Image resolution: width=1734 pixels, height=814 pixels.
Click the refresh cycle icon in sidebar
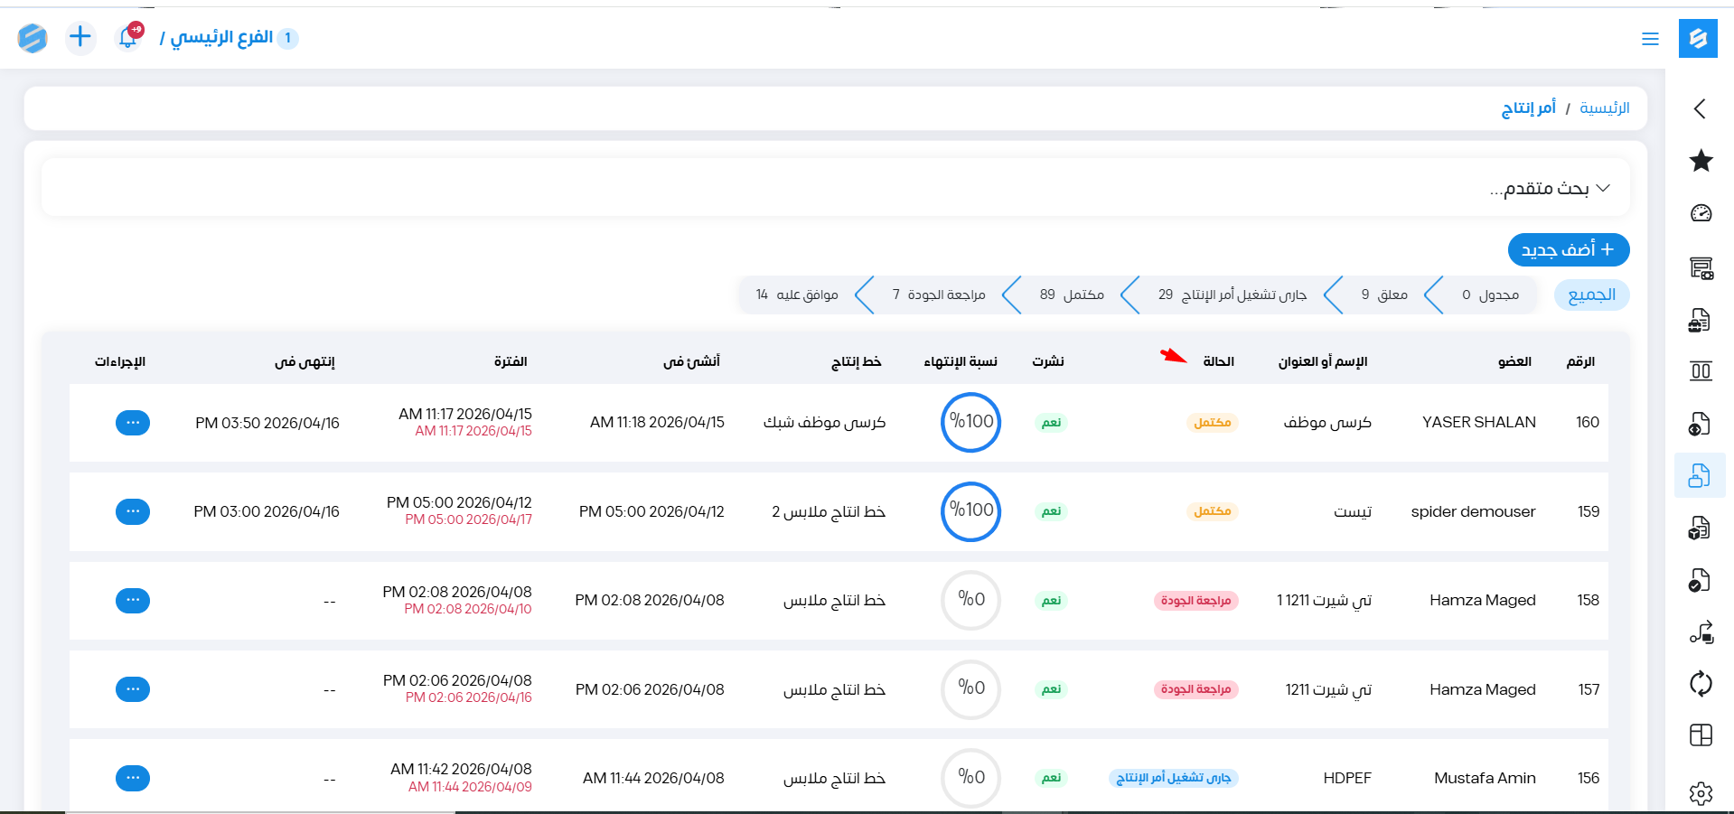pyautogui.click(x=1701, y=683)
